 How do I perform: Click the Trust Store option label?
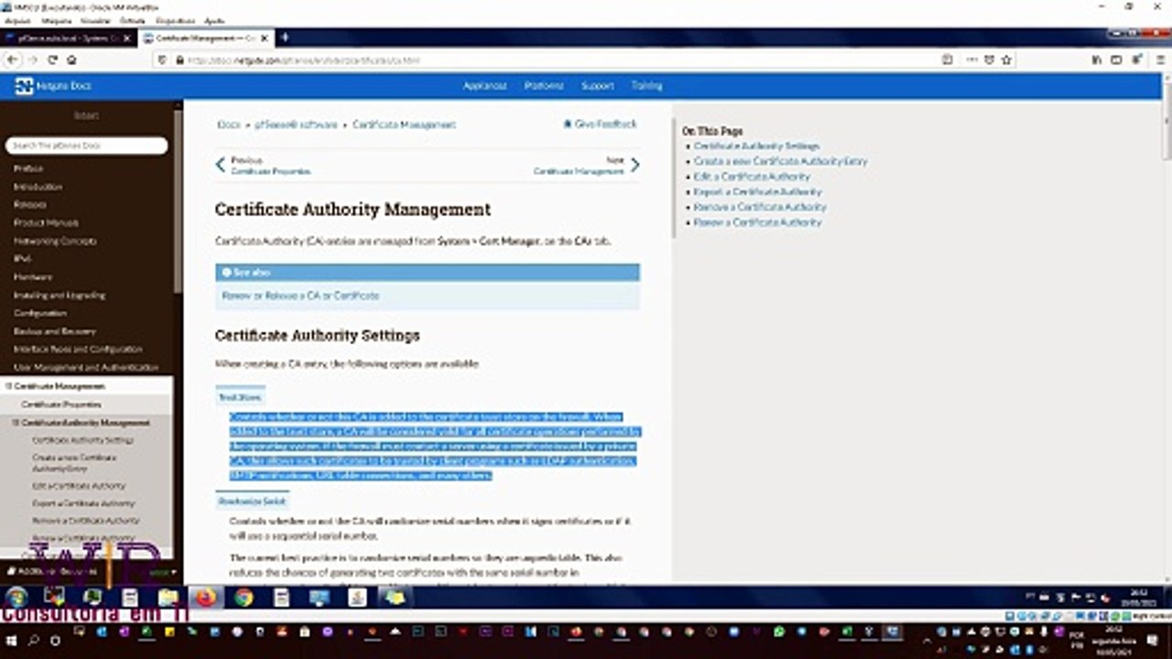coord(240,397)
